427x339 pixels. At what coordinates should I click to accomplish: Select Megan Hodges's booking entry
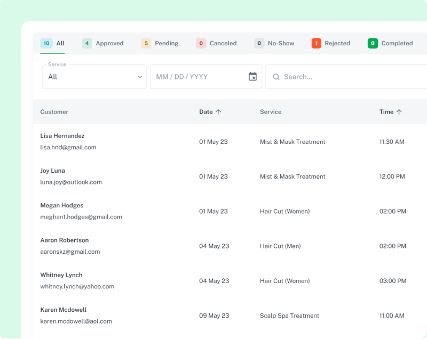click(213, 211)
